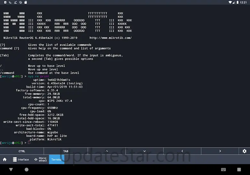This screenshot has height=175, width=250.
Task: Tap the 'sys re print' command text
Action: (x=38, y=76)
